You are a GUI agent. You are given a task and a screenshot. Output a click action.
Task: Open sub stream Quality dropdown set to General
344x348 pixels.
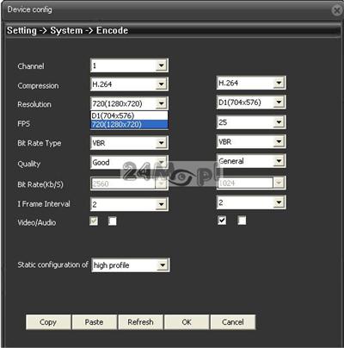[x=251, y=161]
